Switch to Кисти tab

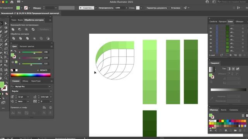(x=224, y=110)
